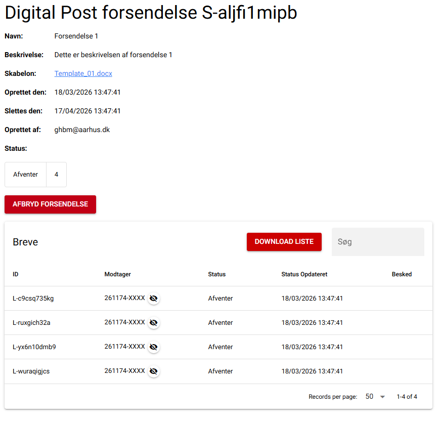Toggle recipient visibility for L-ruxgich32a
The image size is (440, 421).
[x=153, y=323]
